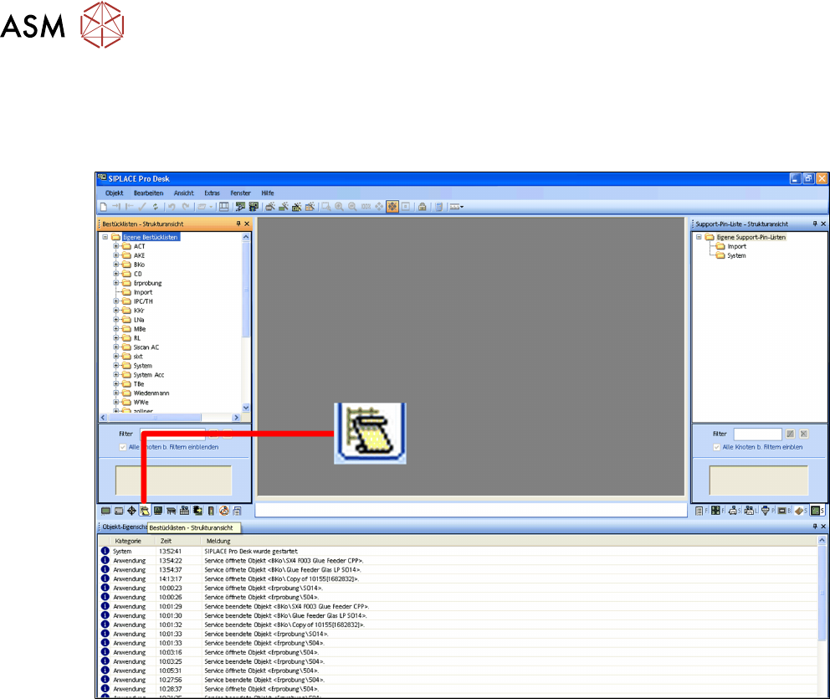
Task: Click the zoom in magnifier icon
Action: tap(340, 207)
